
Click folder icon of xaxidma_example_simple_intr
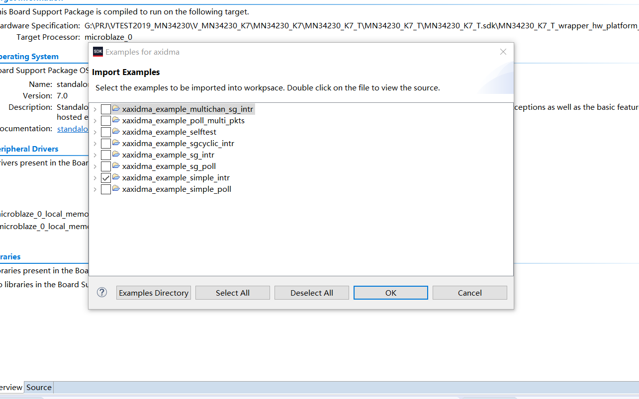(116, 177)
